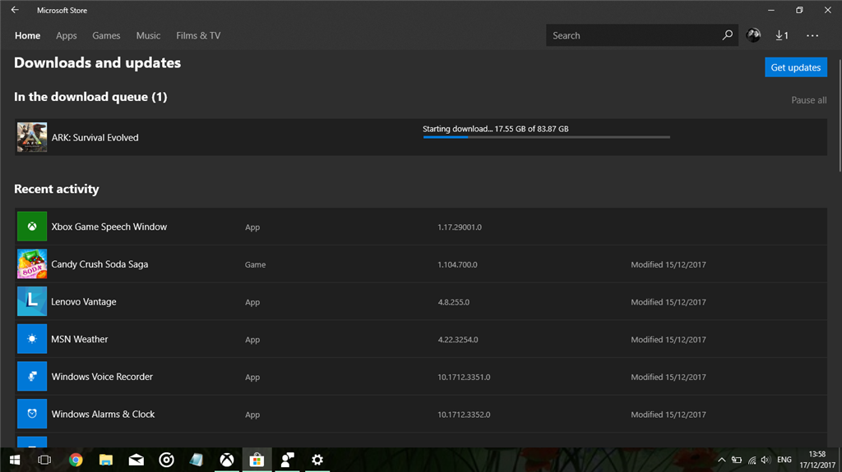The height and width of the screenshot is (472, 842).
Task: Switch to the Apps tab
Action: 67,35
